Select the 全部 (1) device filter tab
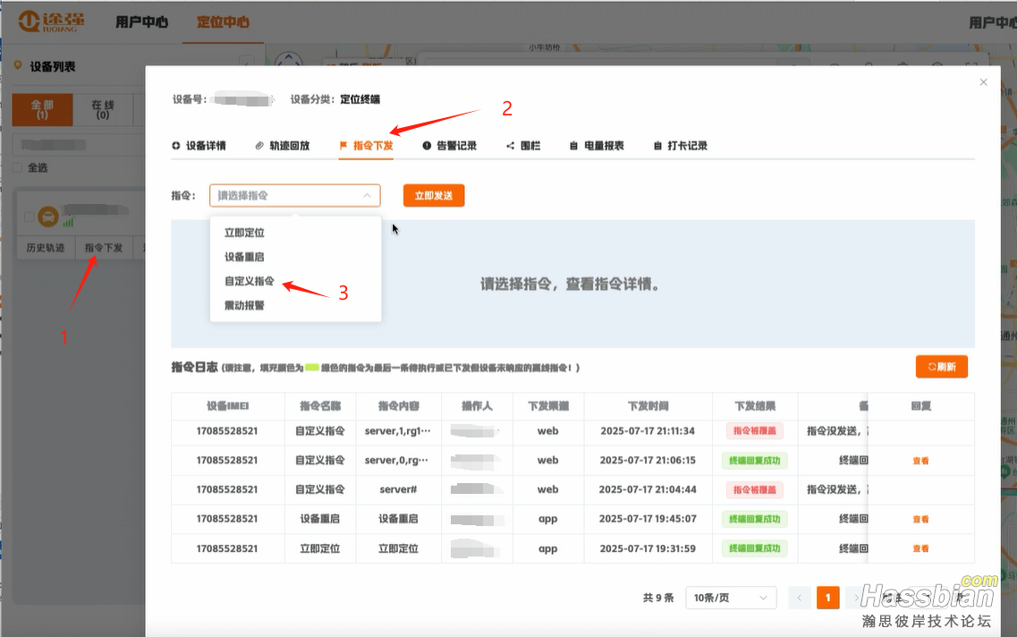 pos(42,110)
